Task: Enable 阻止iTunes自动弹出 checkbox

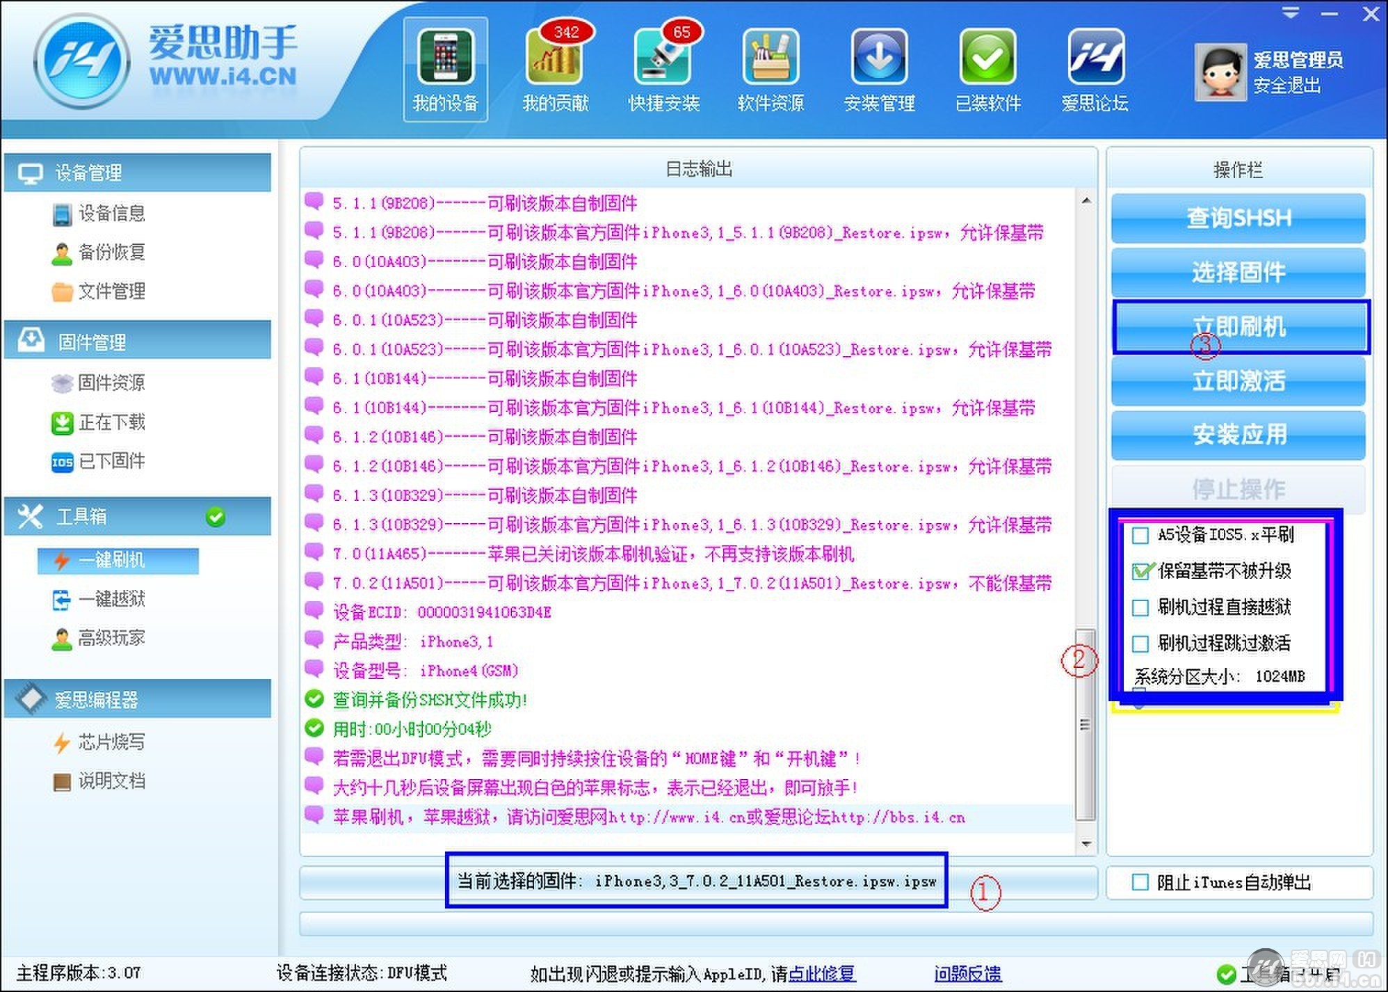Action: (1140, 882)
